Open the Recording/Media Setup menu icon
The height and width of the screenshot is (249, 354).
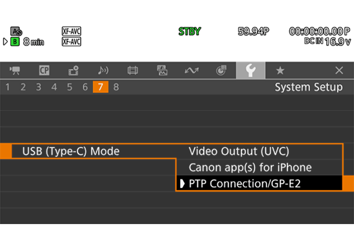tap(74, 70)
